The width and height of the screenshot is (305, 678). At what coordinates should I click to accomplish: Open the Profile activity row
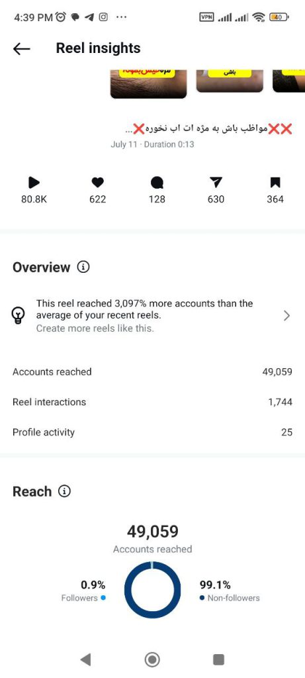click(152, 432)
